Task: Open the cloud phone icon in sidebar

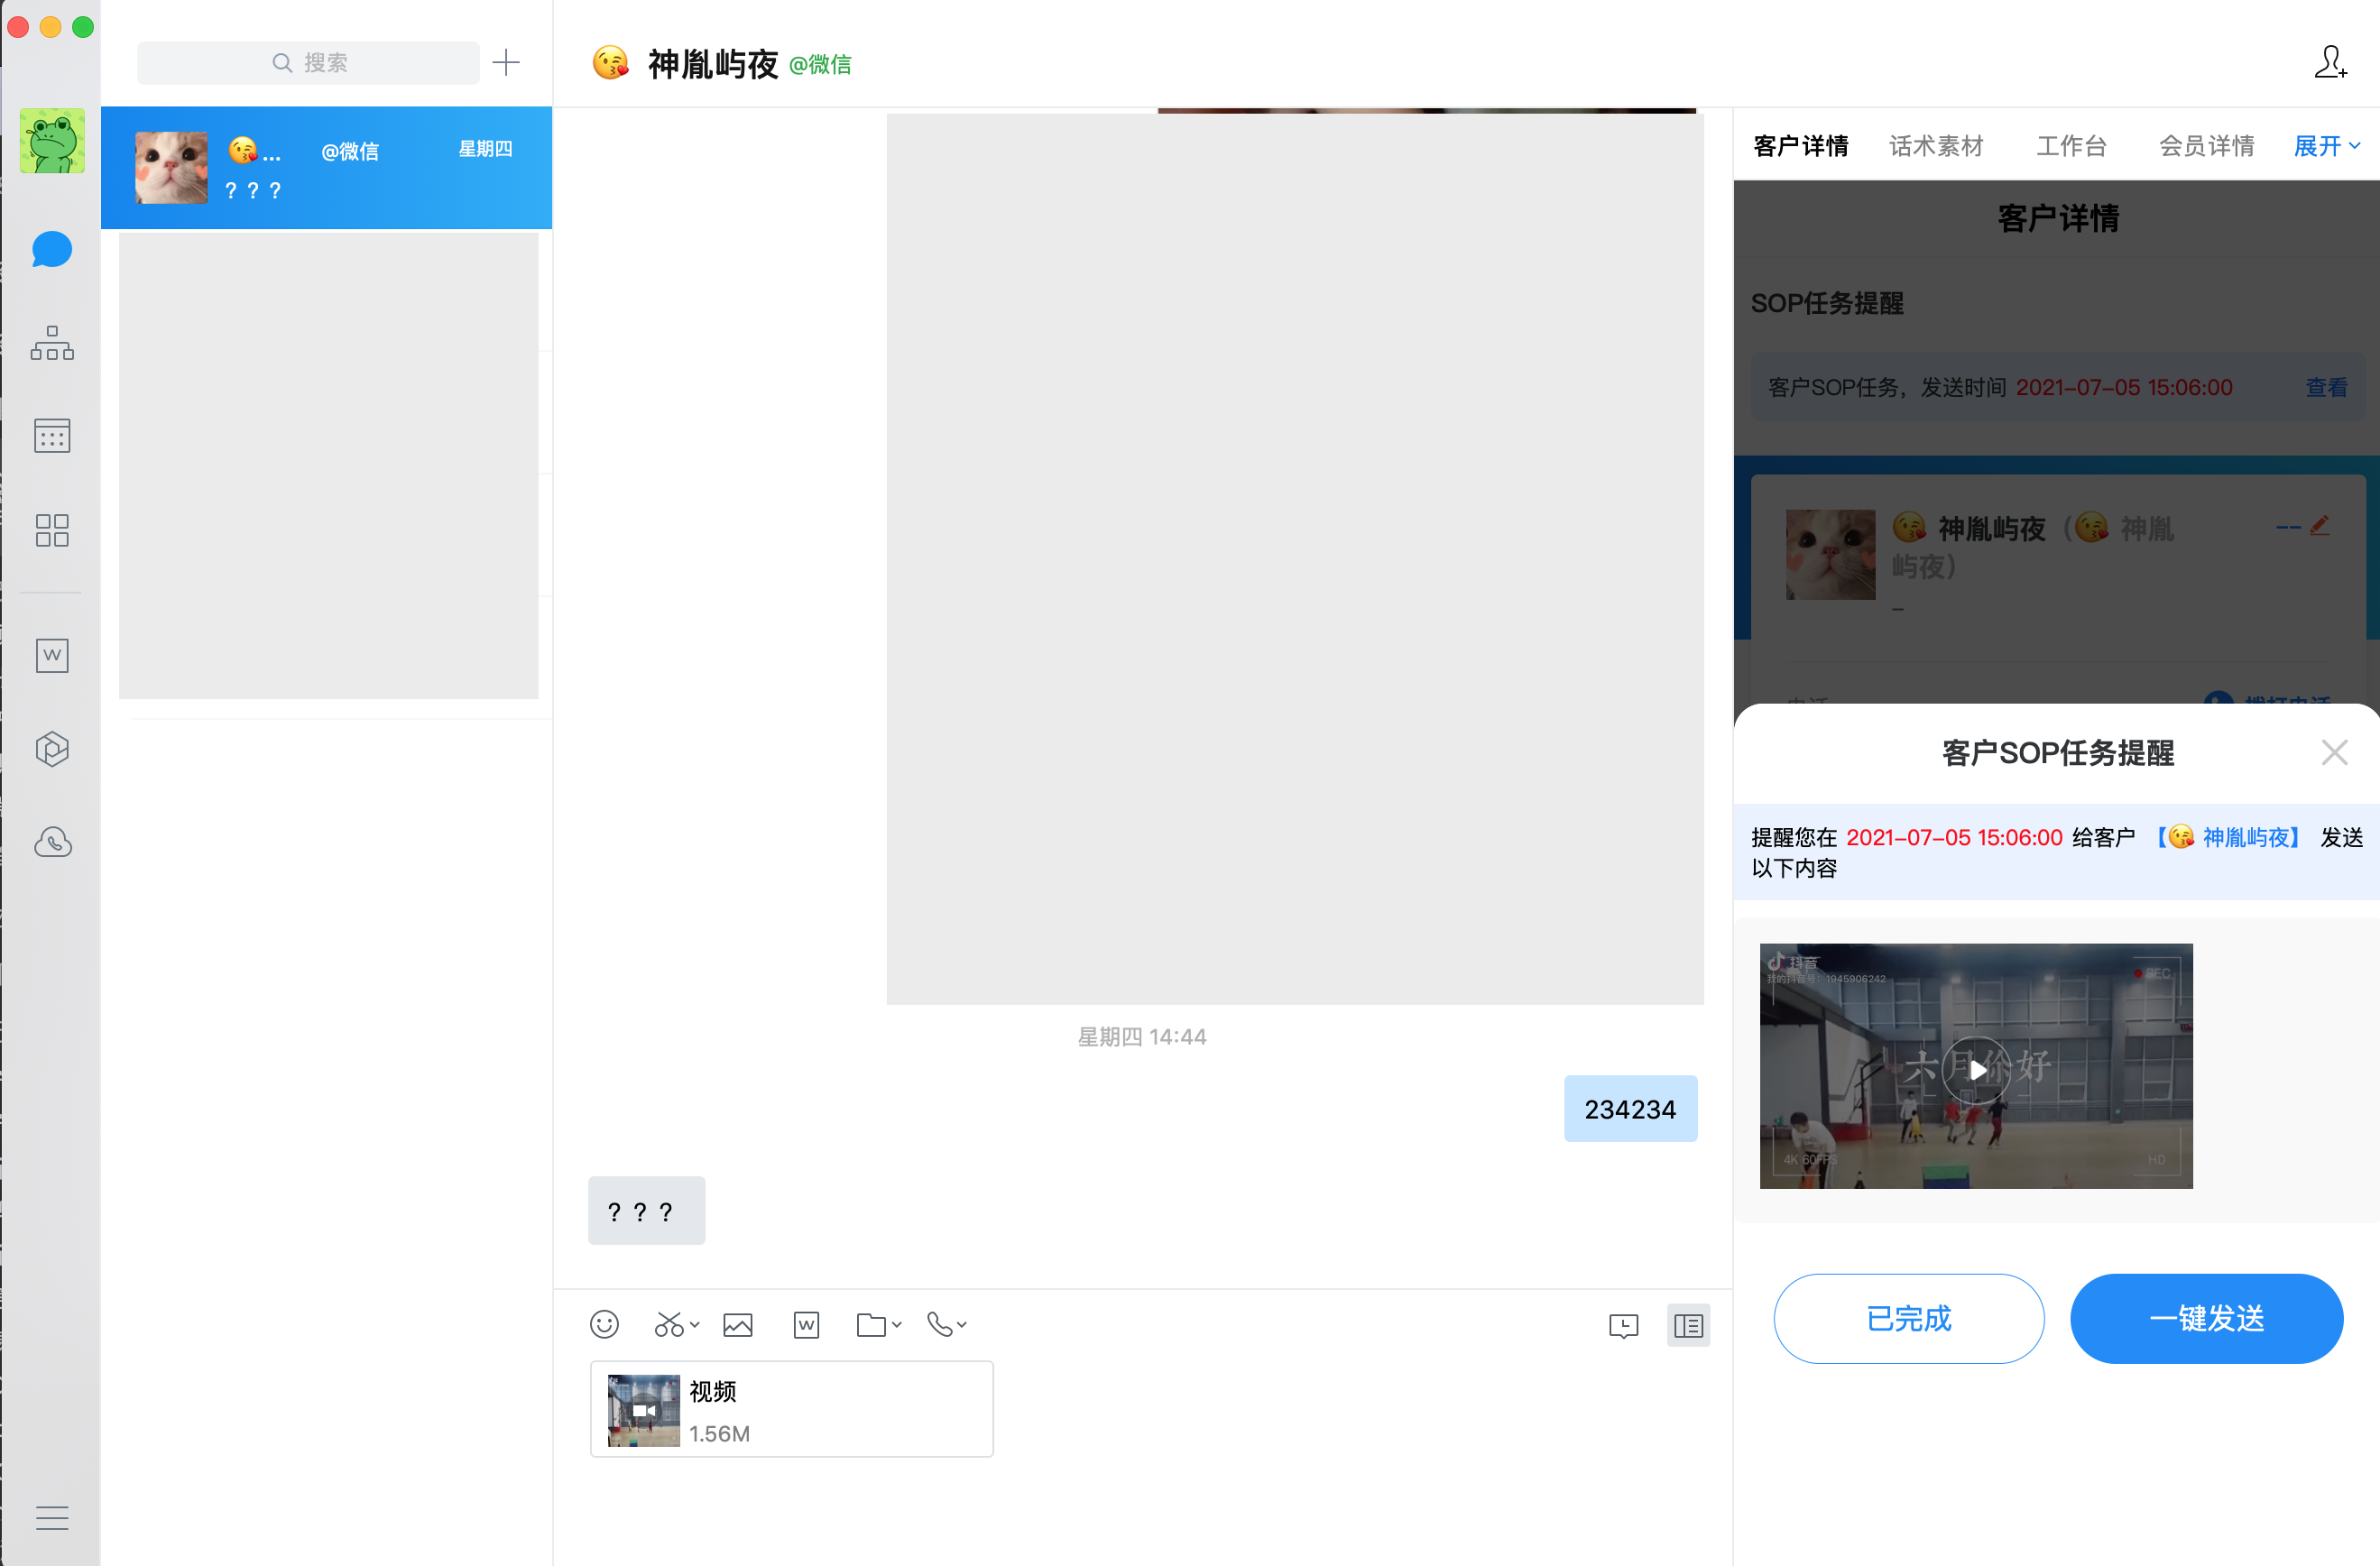Action: click(x=52, y=842)
